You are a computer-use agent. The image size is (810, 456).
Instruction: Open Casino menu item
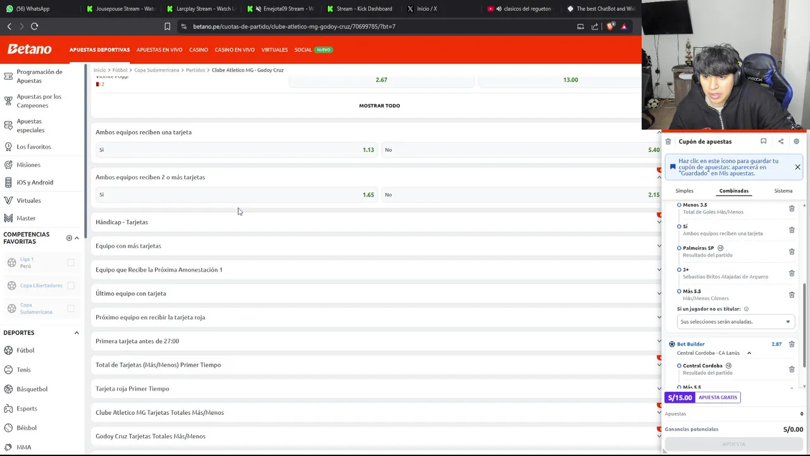[x=198, y=49]
